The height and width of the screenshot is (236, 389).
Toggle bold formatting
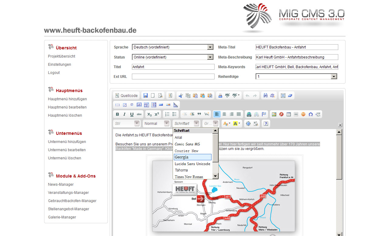(x=117, y=114)
